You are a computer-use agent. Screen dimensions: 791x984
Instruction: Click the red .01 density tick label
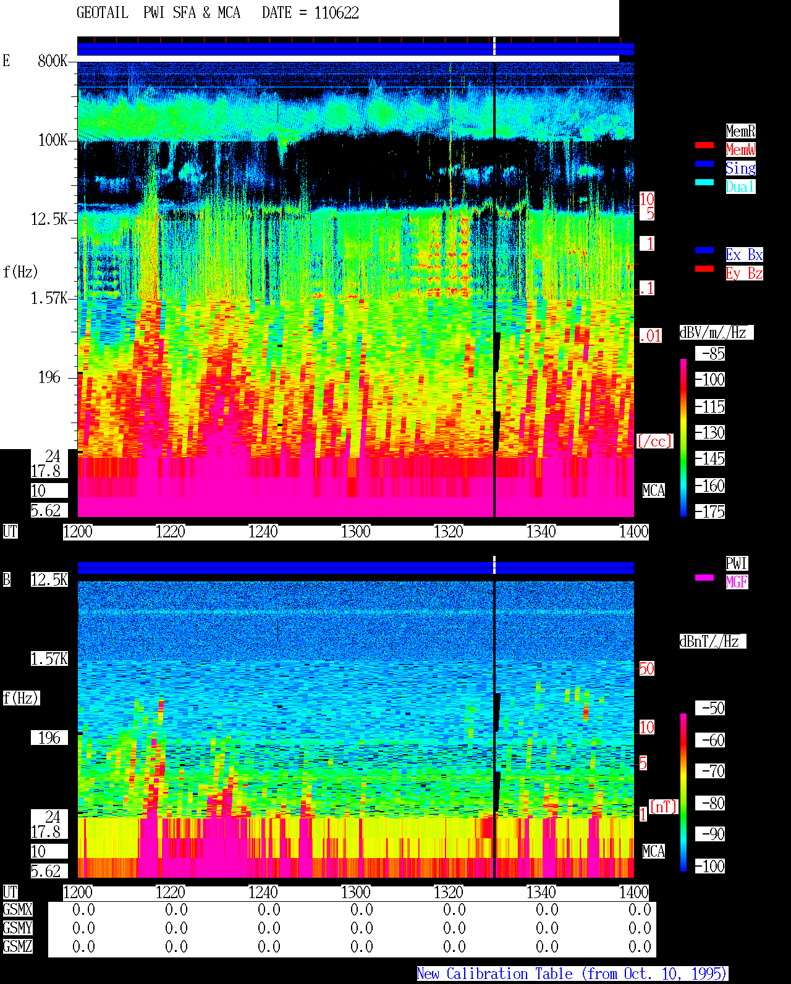pos(651,336)
